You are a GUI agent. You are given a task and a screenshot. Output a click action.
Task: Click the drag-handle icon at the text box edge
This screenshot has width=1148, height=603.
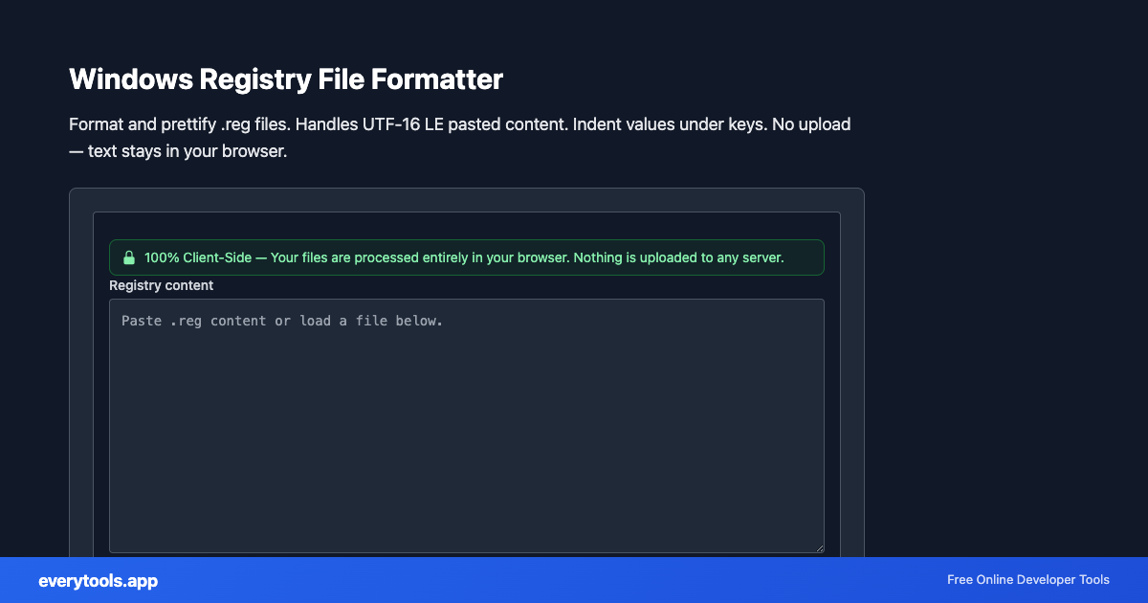(820, 547)
